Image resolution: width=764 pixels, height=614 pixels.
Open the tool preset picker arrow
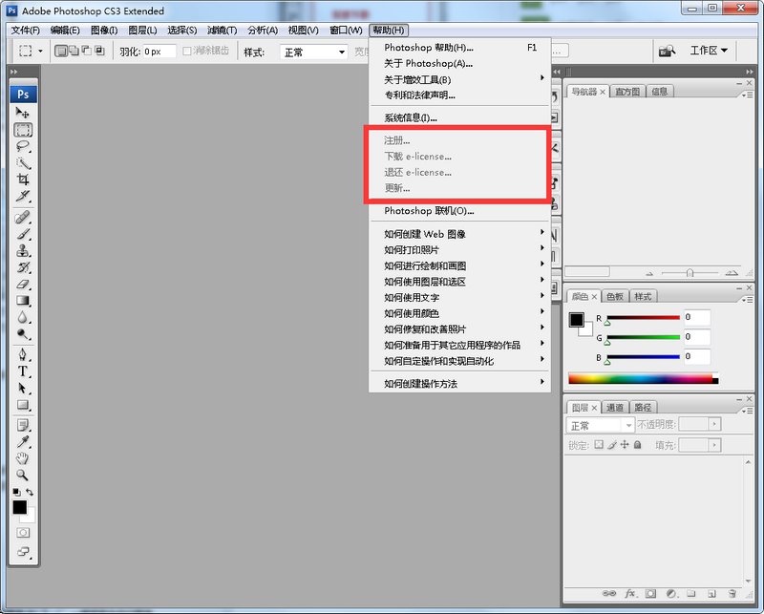(40, 51)
